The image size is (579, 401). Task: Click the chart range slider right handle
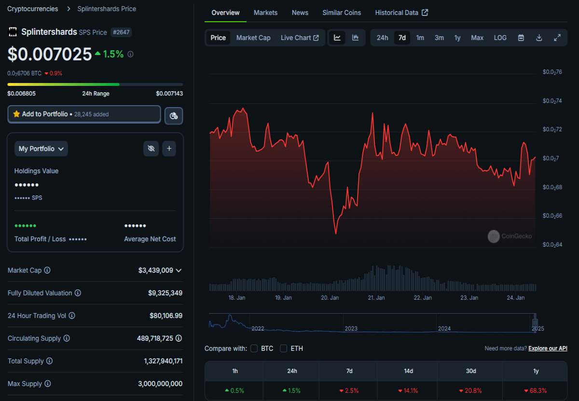click(x=535, y=323)
